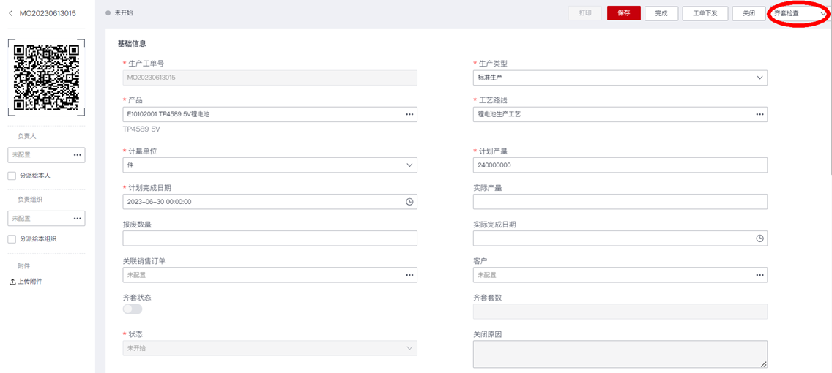The height and width of the screenshot is (373, 832).
Task: Open clock picker for 计划完成日期
Action: 409,202
